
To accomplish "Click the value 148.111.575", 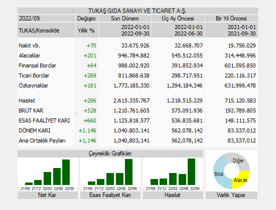I will click(x=240, y=120).
